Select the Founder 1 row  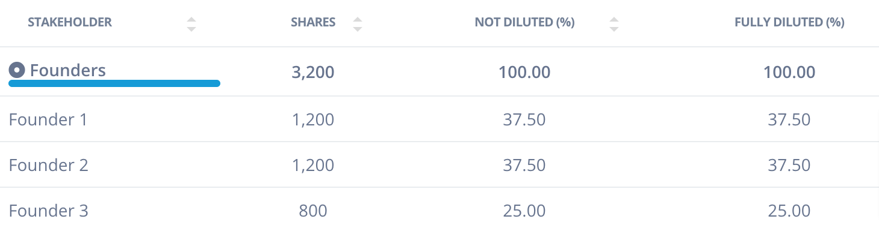[x=440, y=119]
